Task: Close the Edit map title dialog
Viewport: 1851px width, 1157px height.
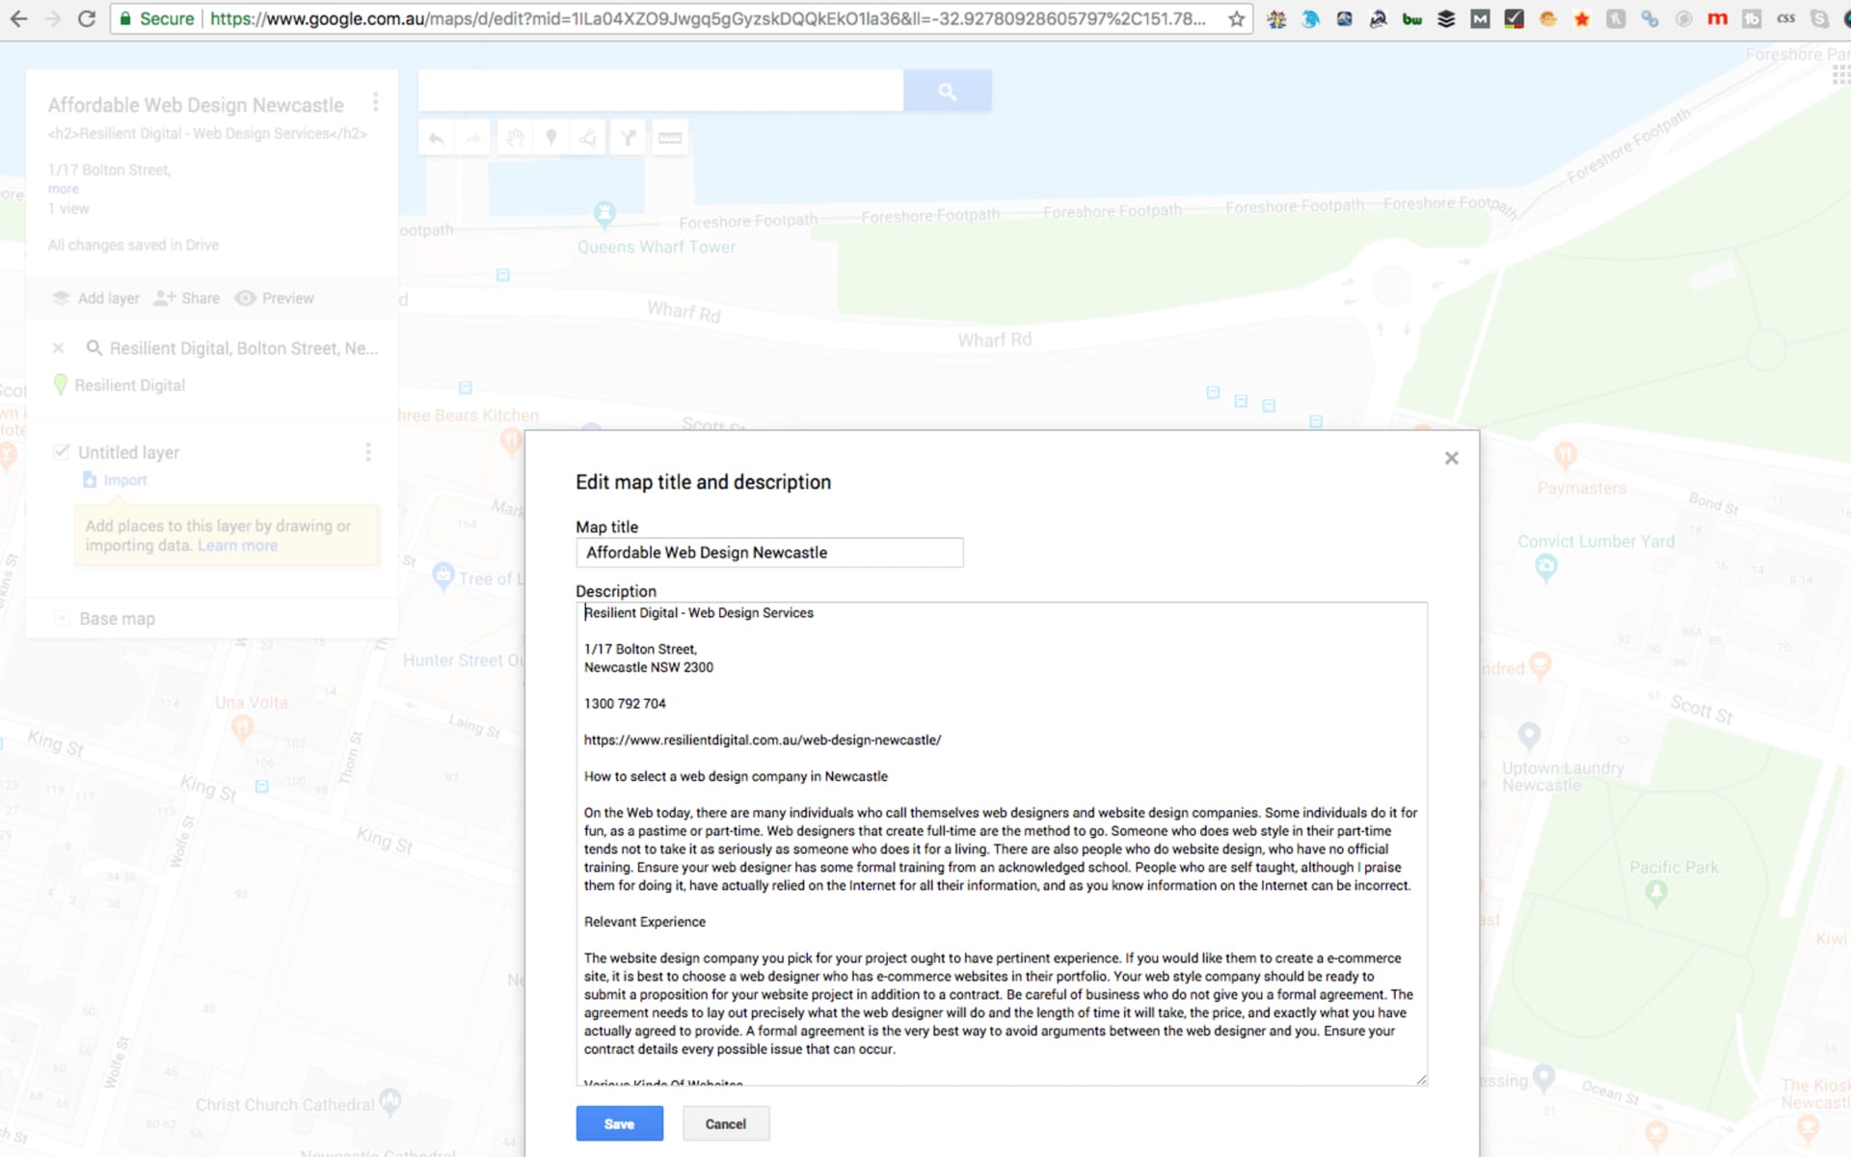Action: point(1451,458)
